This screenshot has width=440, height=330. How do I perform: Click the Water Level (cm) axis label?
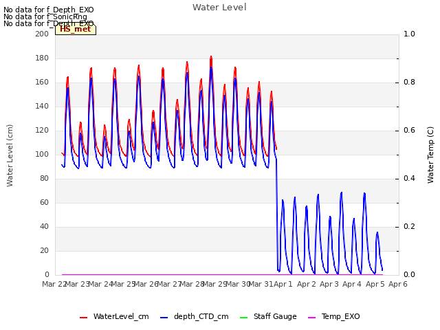(10, 155)
